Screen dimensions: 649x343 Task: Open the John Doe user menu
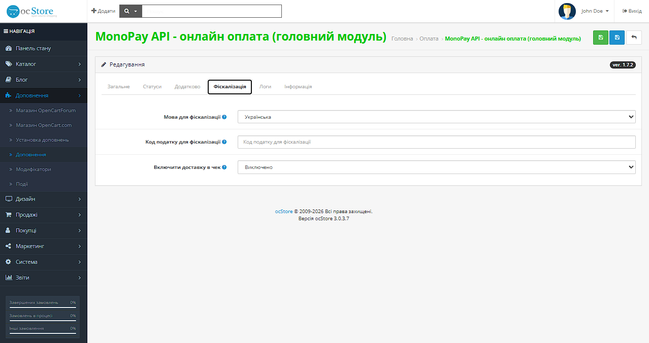point(595,11)
